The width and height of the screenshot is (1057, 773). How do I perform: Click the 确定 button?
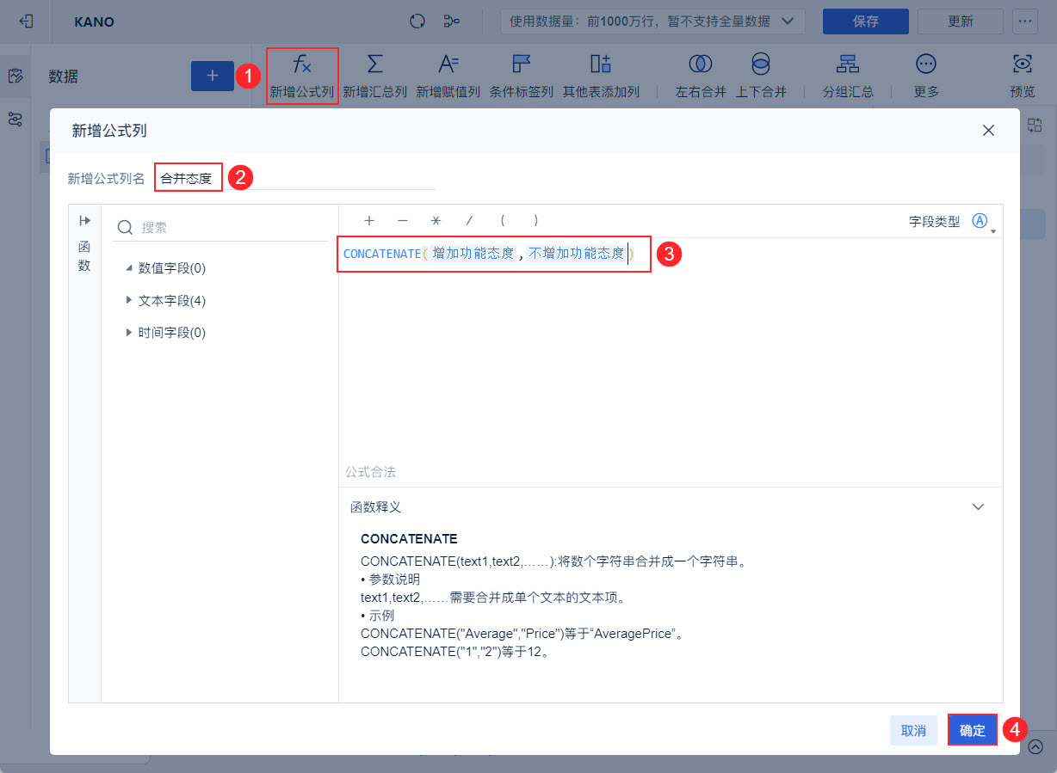(x=973, y=731)
